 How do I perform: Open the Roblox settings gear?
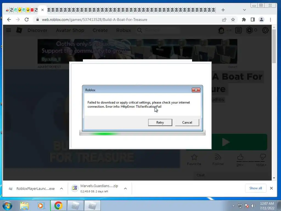(x=265, y=30)
